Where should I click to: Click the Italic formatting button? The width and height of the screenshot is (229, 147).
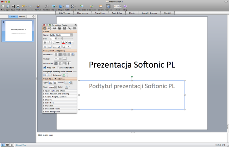pos(49,42)
